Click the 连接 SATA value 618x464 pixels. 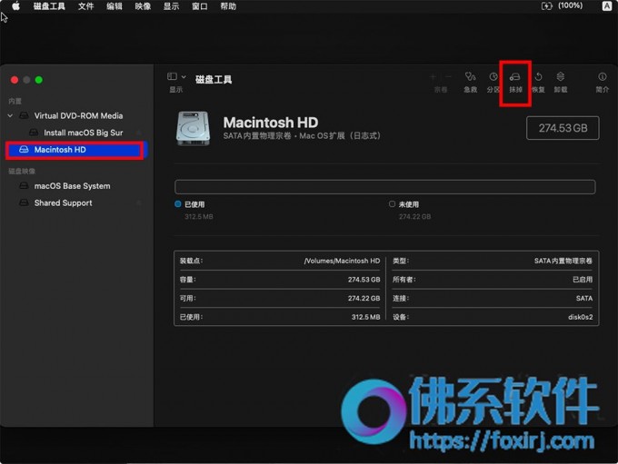tap(584, 298)
